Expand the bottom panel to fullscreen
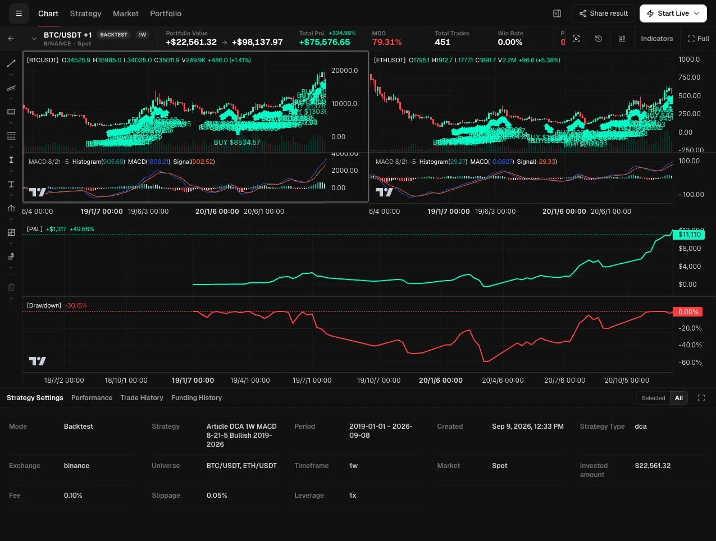716x541 pixels. [701, 398]
